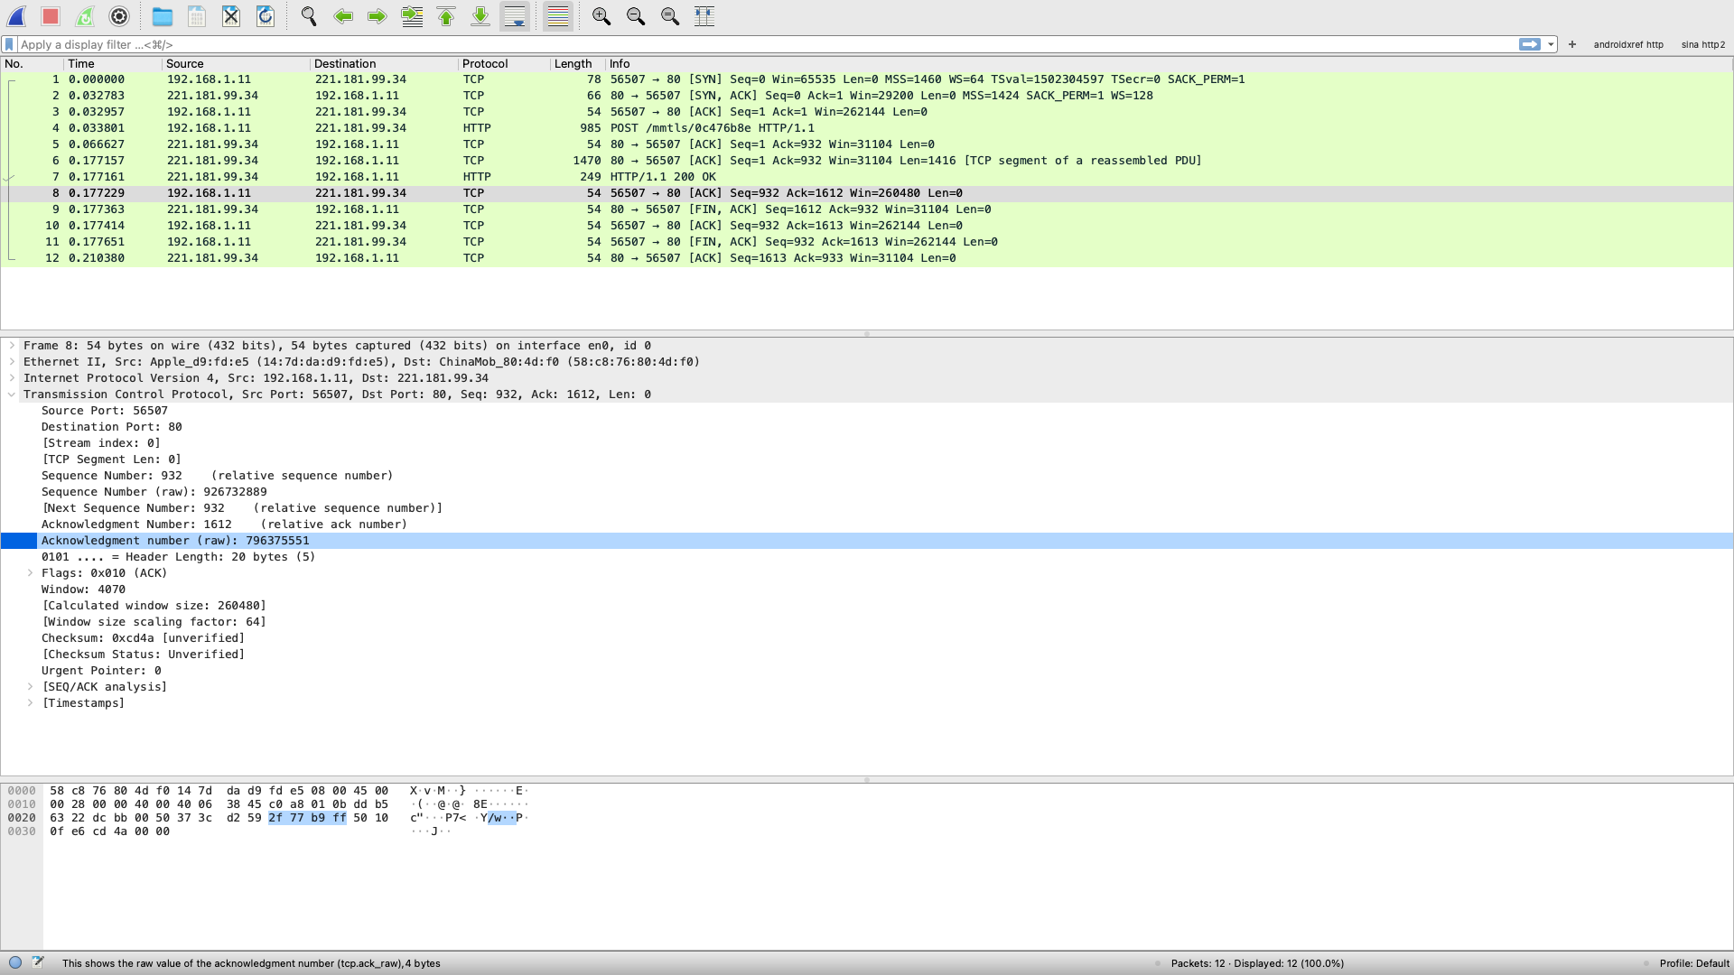1734x975 pixels.
Task: Click highlighted hex bytes 2f 77 b9 ff
Action: point(307,818)
